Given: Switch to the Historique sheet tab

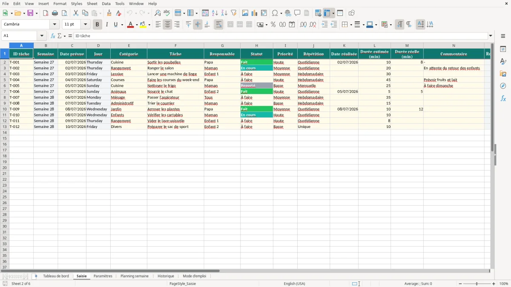Looking at the screenshot, I should [166, 276].
